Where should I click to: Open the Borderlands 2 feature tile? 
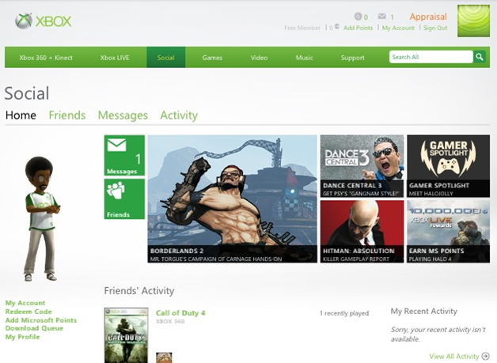[233, 199]
